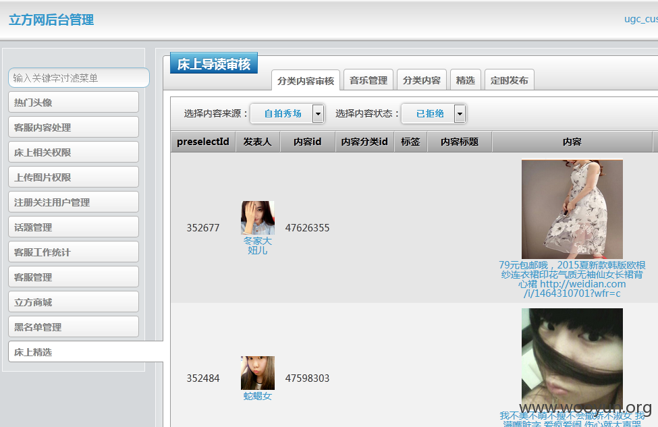Select 床上精选 sidebar item
The image size is (658, 427).
point(86,352)
